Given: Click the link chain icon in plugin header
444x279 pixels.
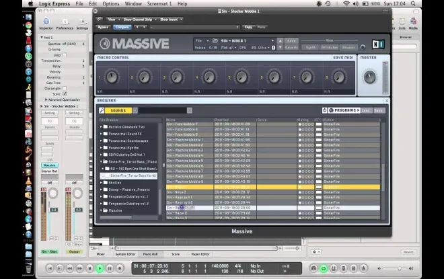Looking at the screenshot, I should click(99, 19).
